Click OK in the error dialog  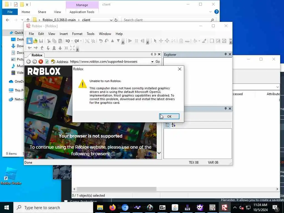coord(169,116)
